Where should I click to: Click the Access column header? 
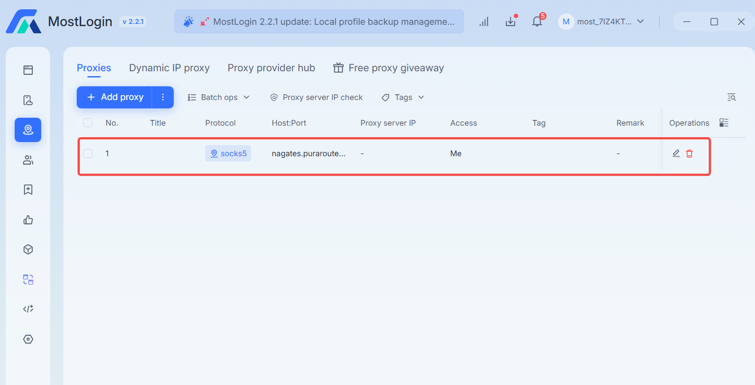464,123
